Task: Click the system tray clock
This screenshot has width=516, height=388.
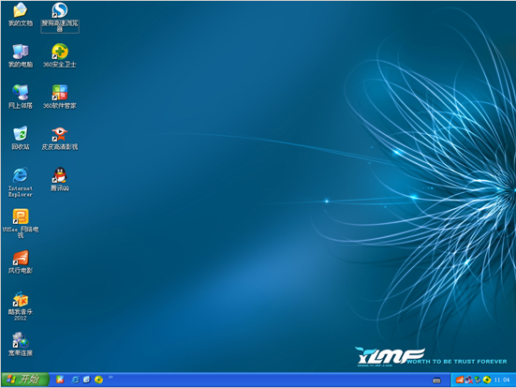Action: coord(502,381)
